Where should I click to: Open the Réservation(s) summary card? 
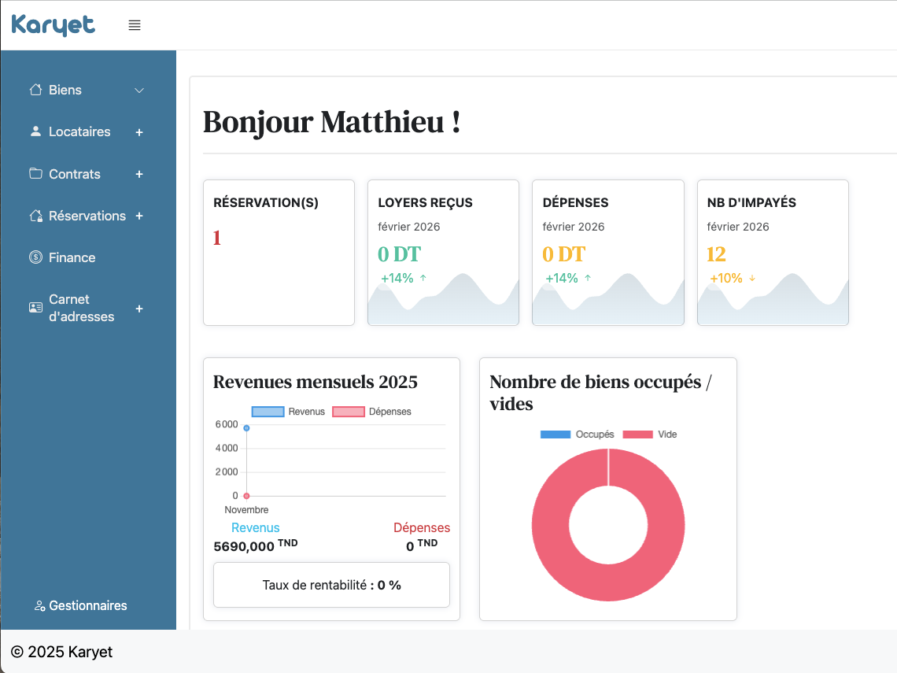click(x=279, y=252)
